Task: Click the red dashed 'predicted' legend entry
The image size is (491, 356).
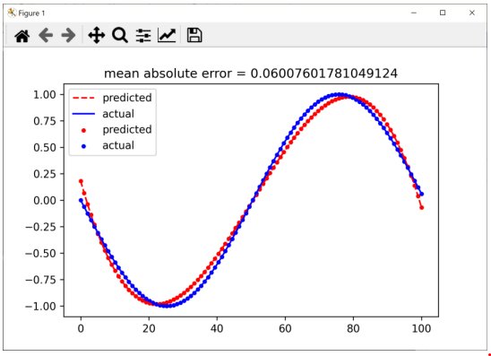Action: click(112, 98)
